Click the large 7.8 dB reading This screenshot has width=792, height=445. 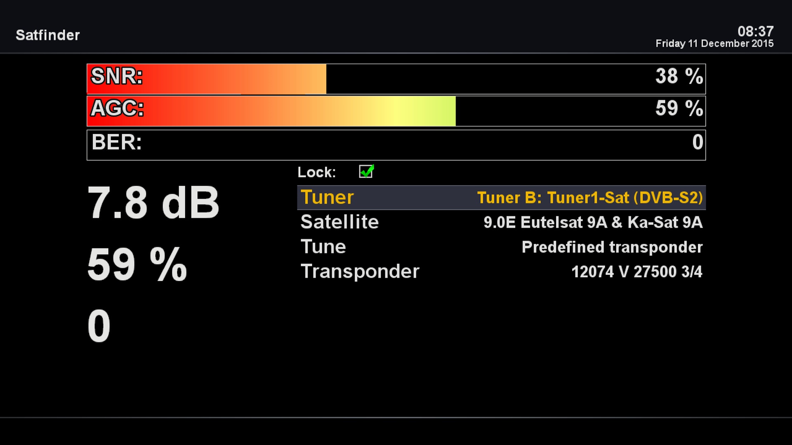[x=153, y=203]
